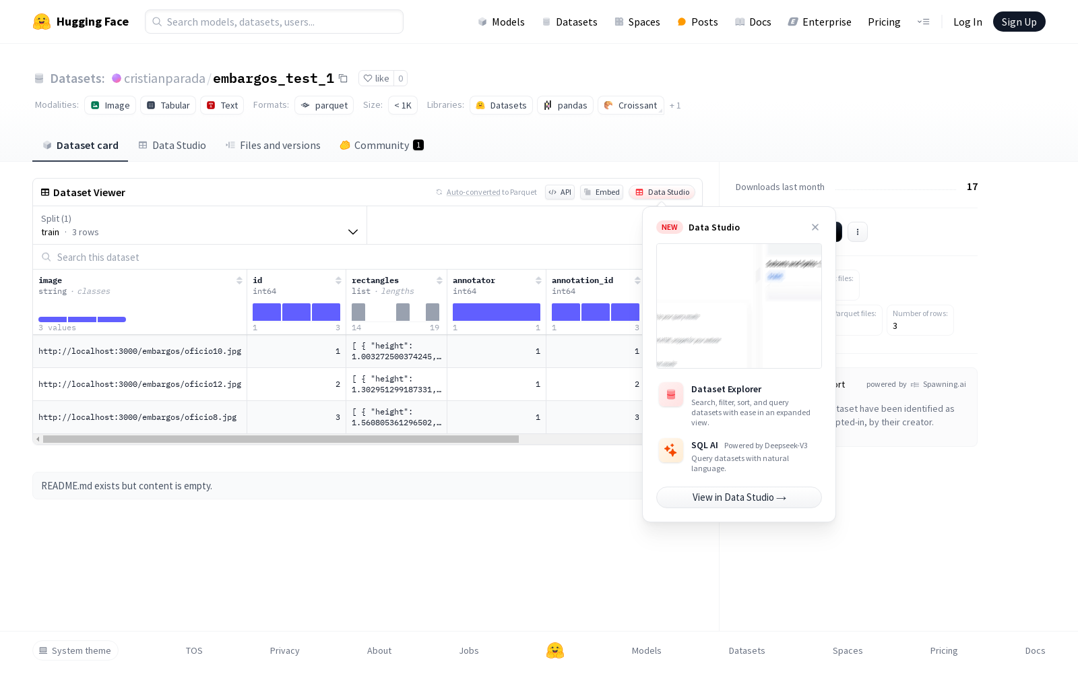The image size is (1078, 674).
Task: Sort the id column
Action: point(338,280)
